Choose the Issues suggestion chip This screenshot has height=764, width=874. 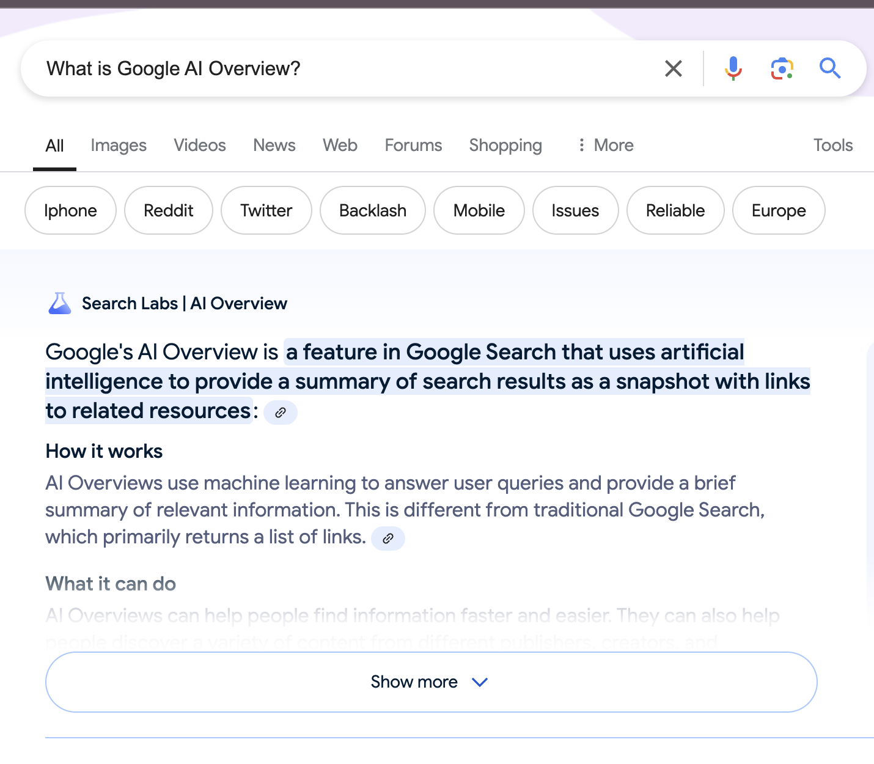[575, 210]
